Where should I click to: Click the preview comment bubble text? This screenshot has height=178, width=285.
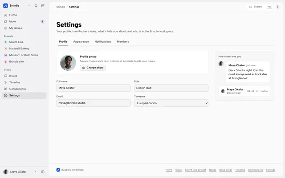click(x=248, y=74)
